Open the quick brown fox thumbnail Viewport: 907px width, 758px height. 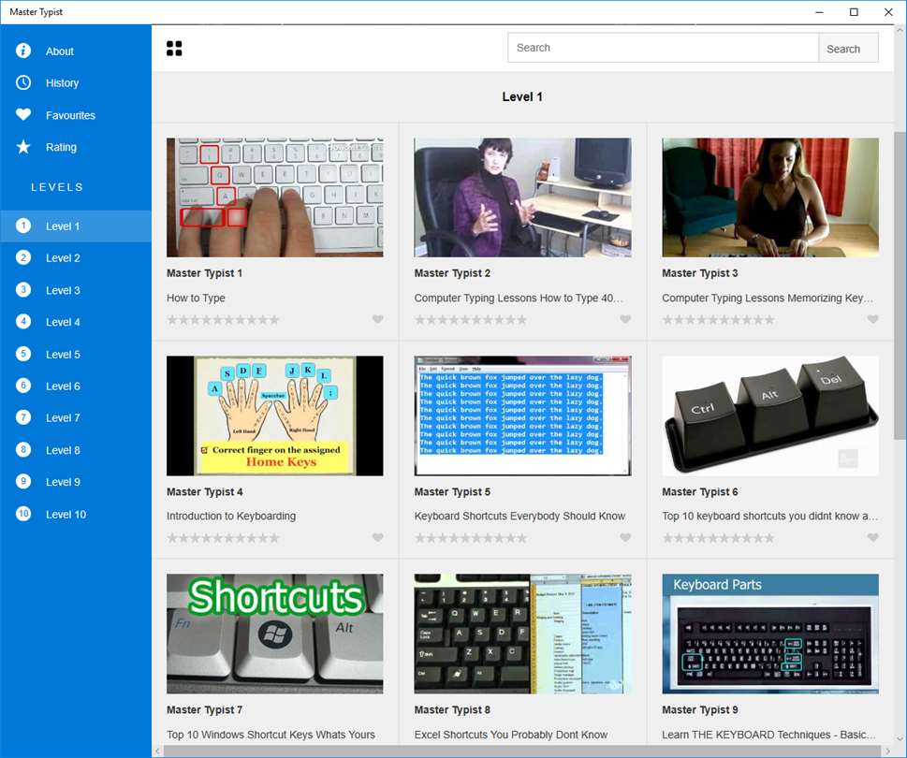(522, 415)
